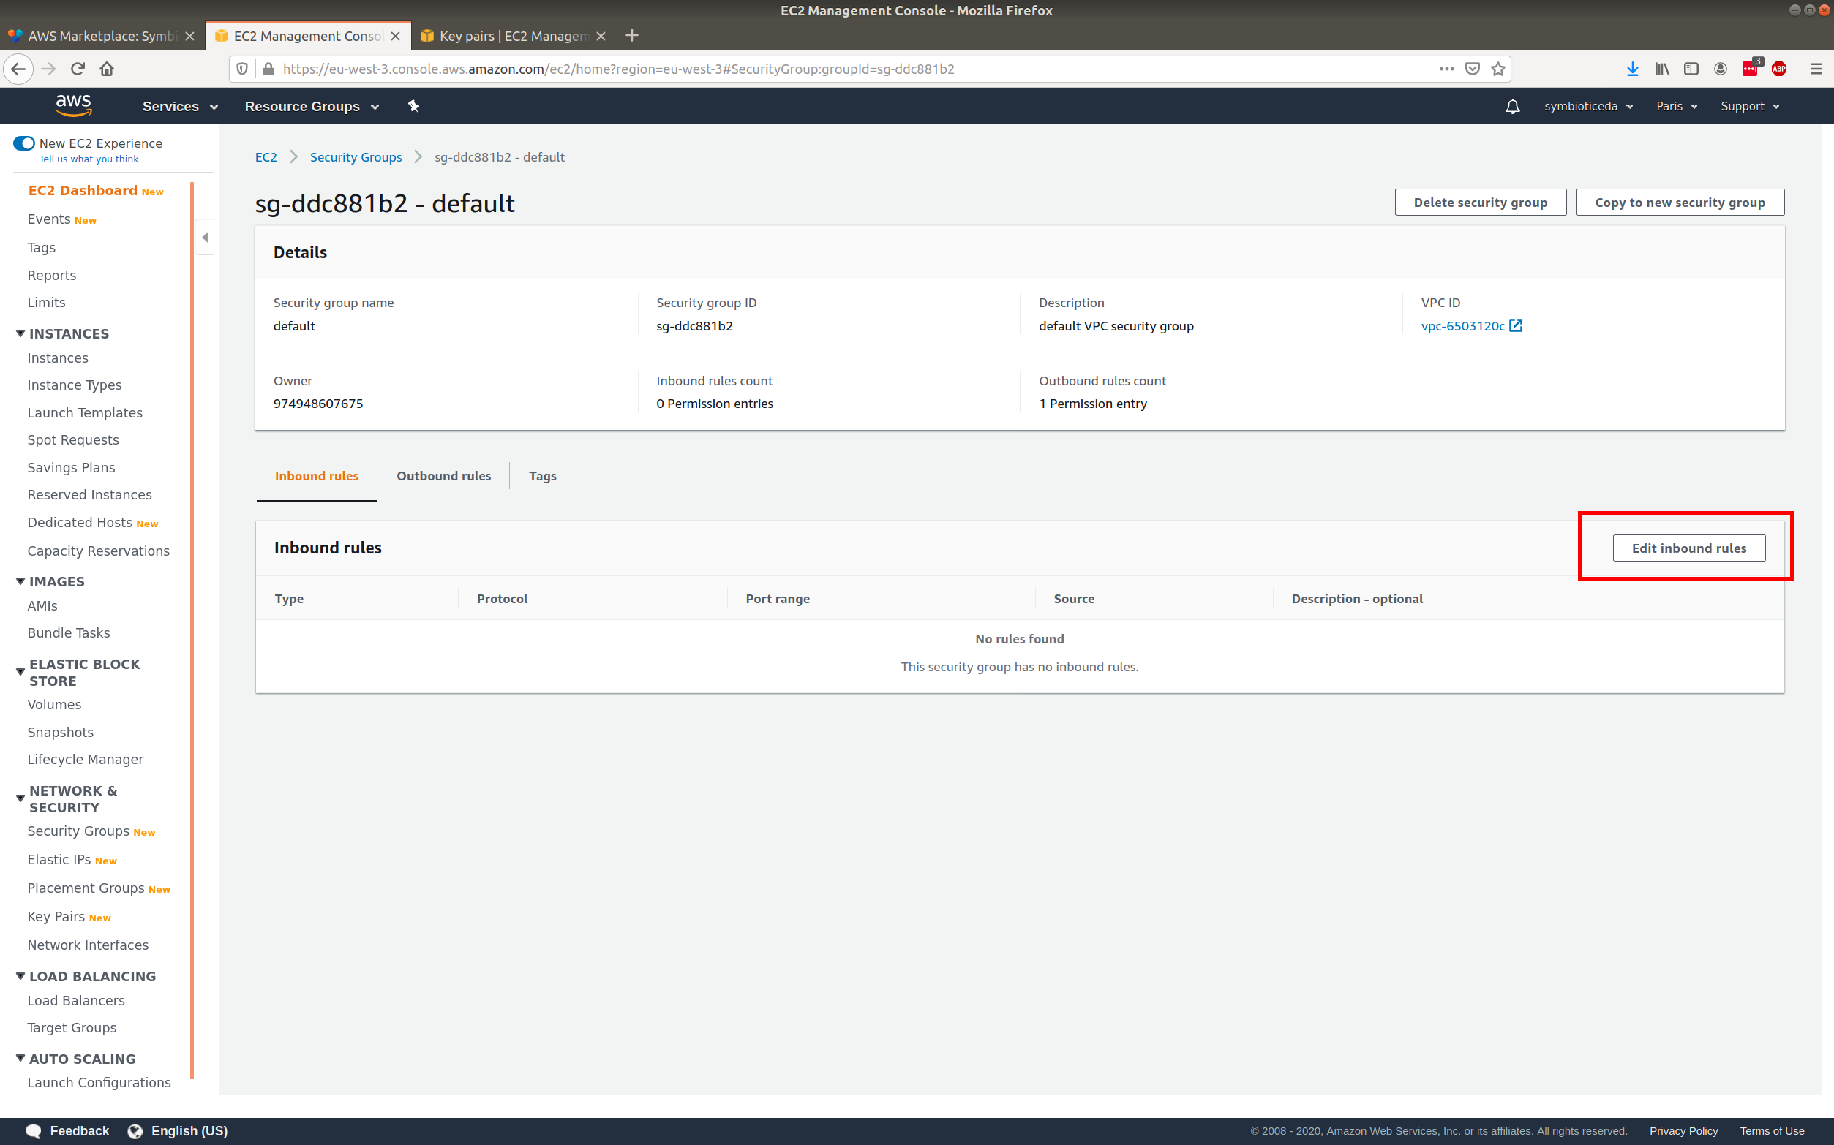1834x1145 pixels.
Task: Open the symbioticeda account dropdown
Action: point(1587,107)
